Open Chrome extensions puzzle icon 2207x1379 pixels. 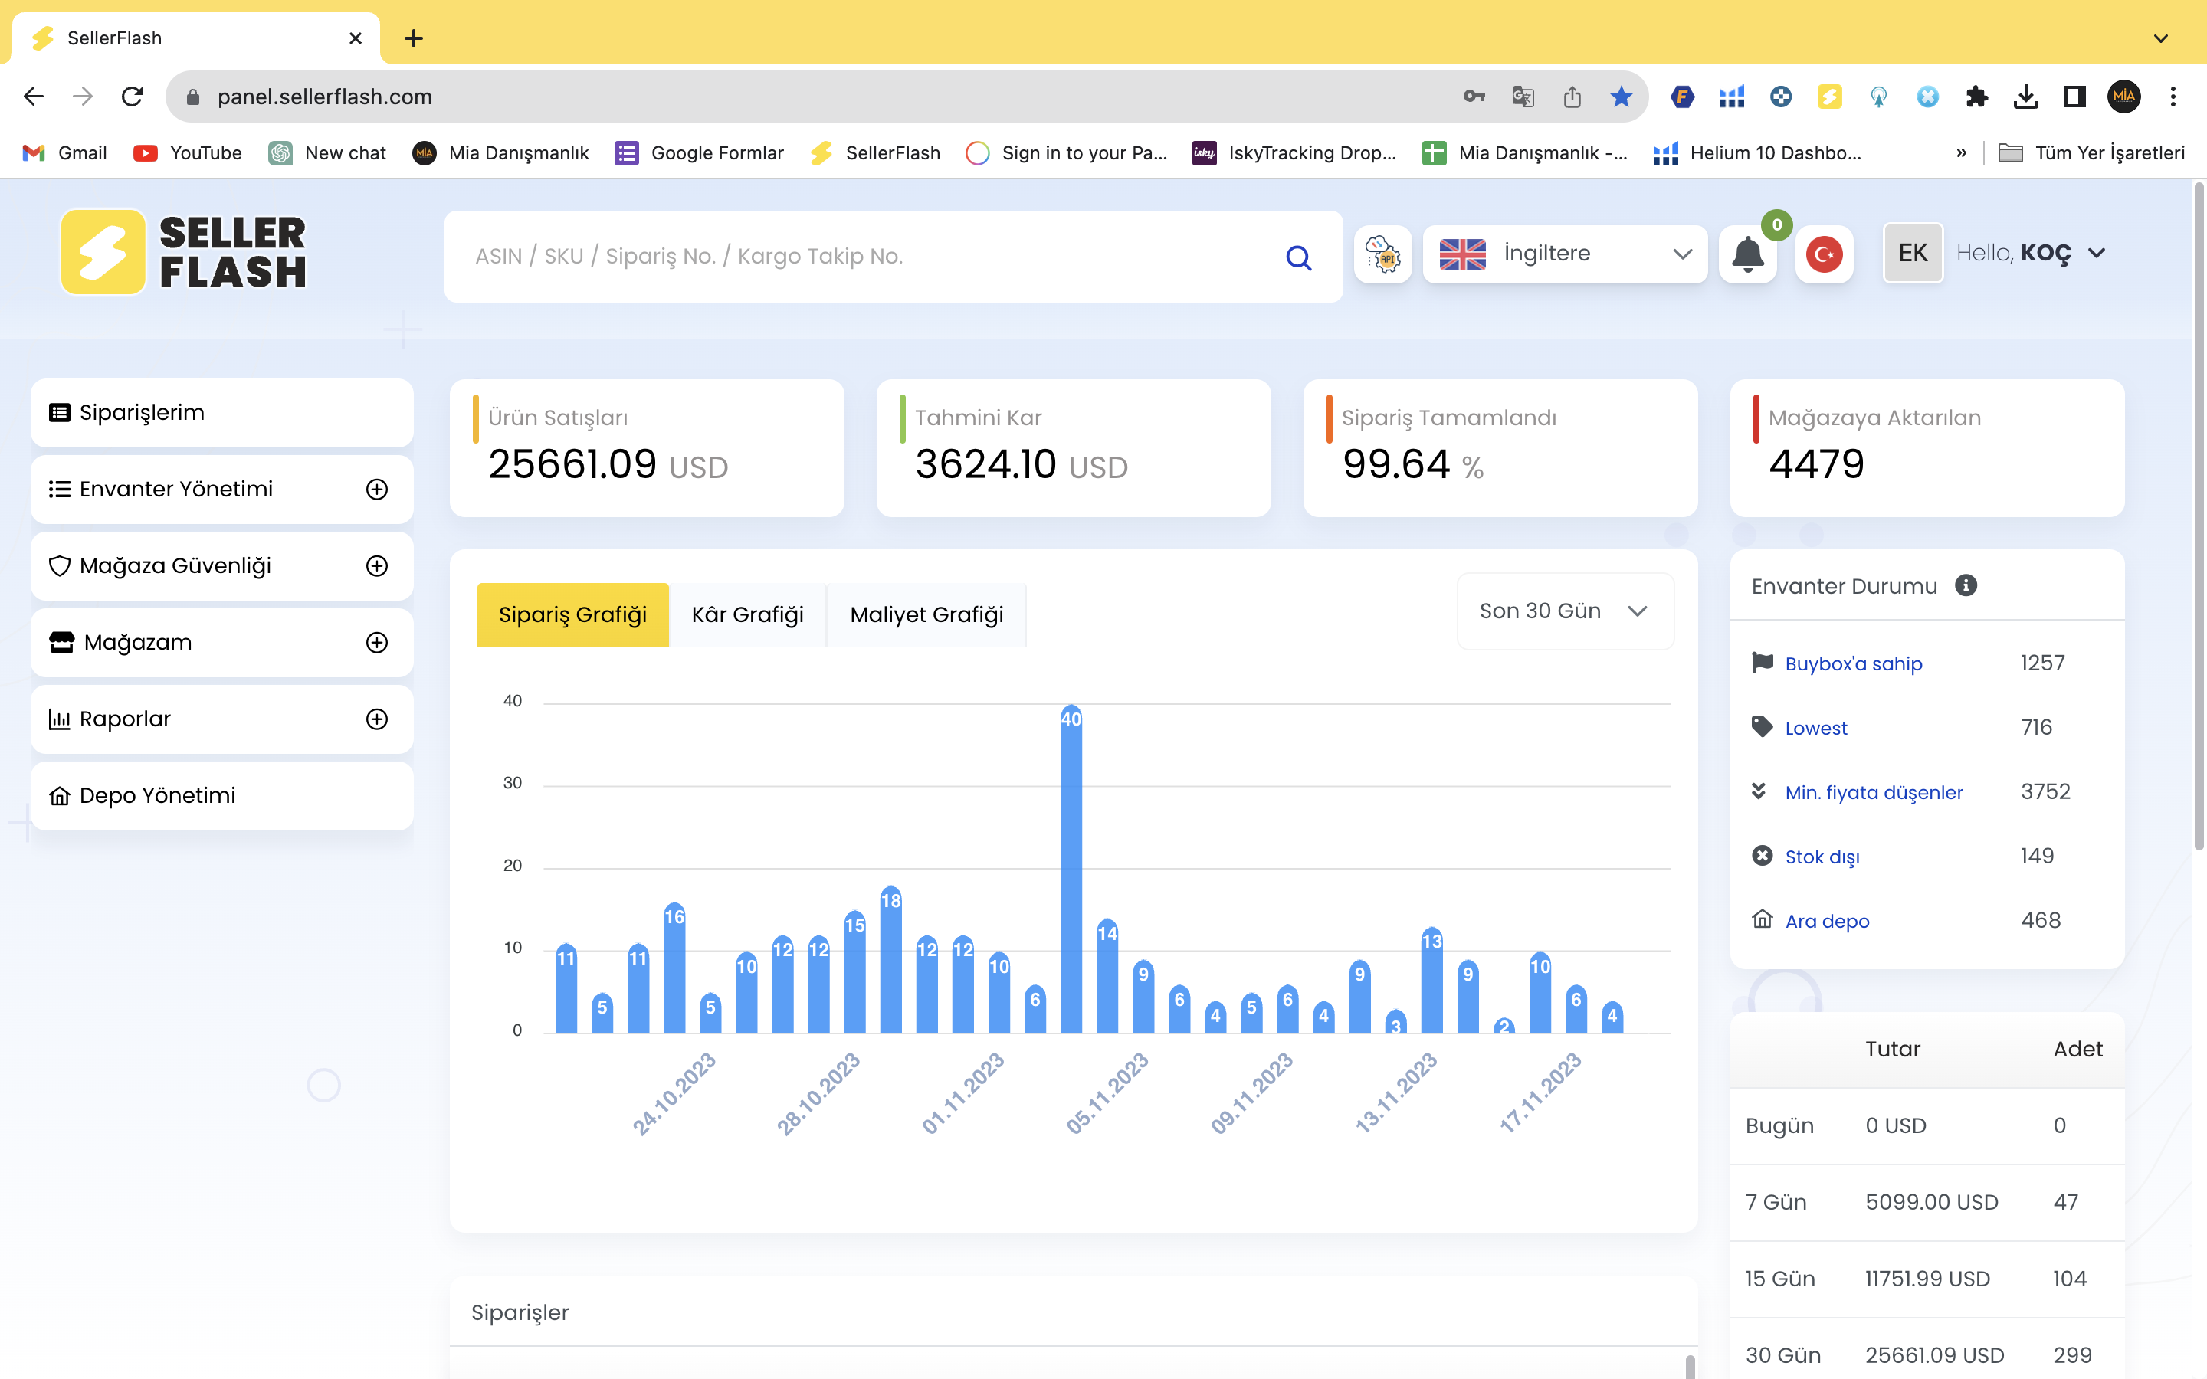click(1976, 97)
